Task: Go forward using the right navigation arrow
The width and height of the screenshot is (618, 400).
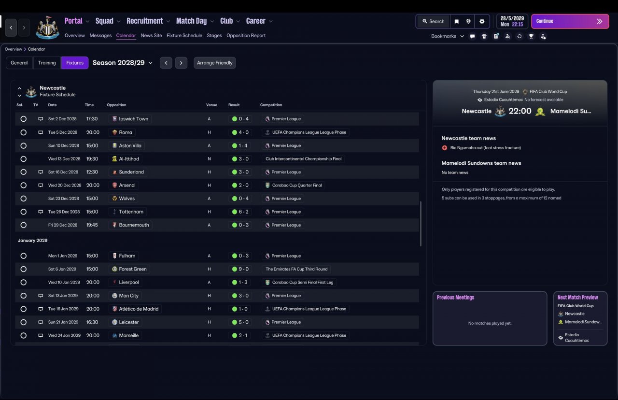Action: coord(24,28)
